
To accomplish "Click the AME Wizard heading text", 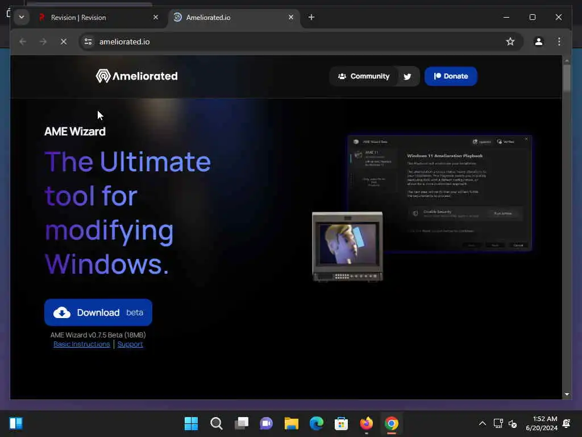I will 75,131.
